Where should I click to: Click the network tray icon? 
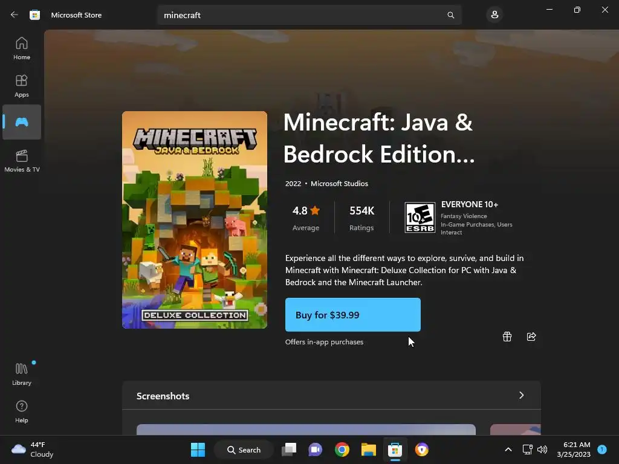(527, 449)
